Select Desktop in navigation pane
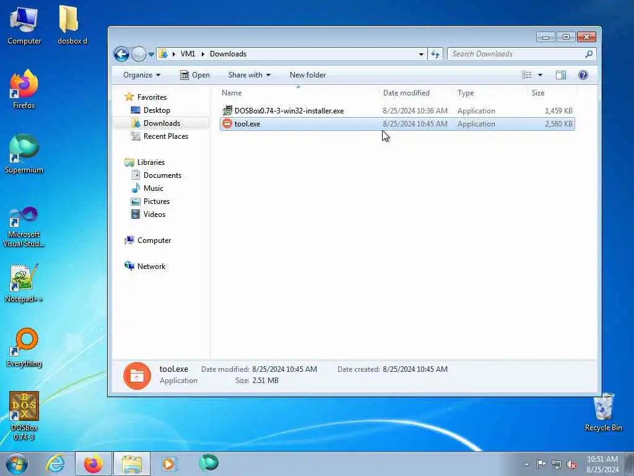The height and width of the screenshot is (476, 634). [x=157, y=110]
